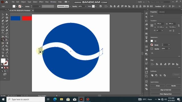Select the Gradient tool
This screenshot has height=102, width=182.
(x=7, y=43)
